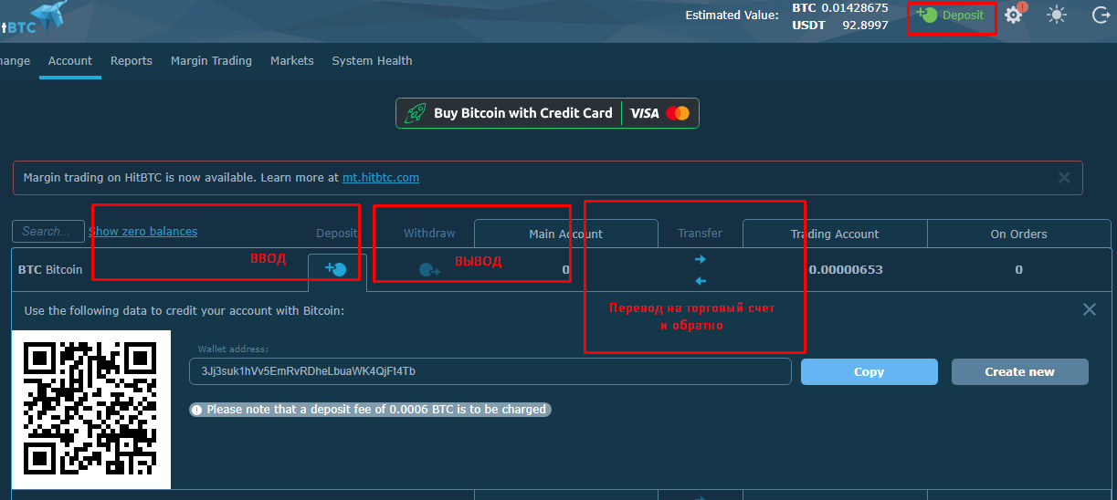The height and width of the screenshot is (500, 1117).
Task: Open the Account tab
Action: click(x=70, y=61)
